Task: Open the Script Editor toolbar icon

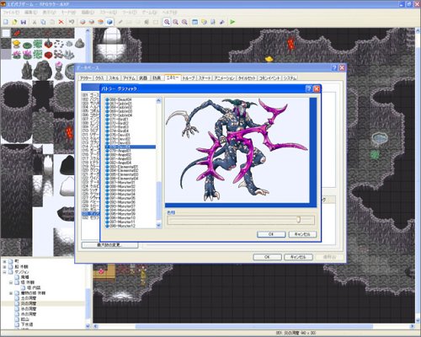Action: point(213,22)
